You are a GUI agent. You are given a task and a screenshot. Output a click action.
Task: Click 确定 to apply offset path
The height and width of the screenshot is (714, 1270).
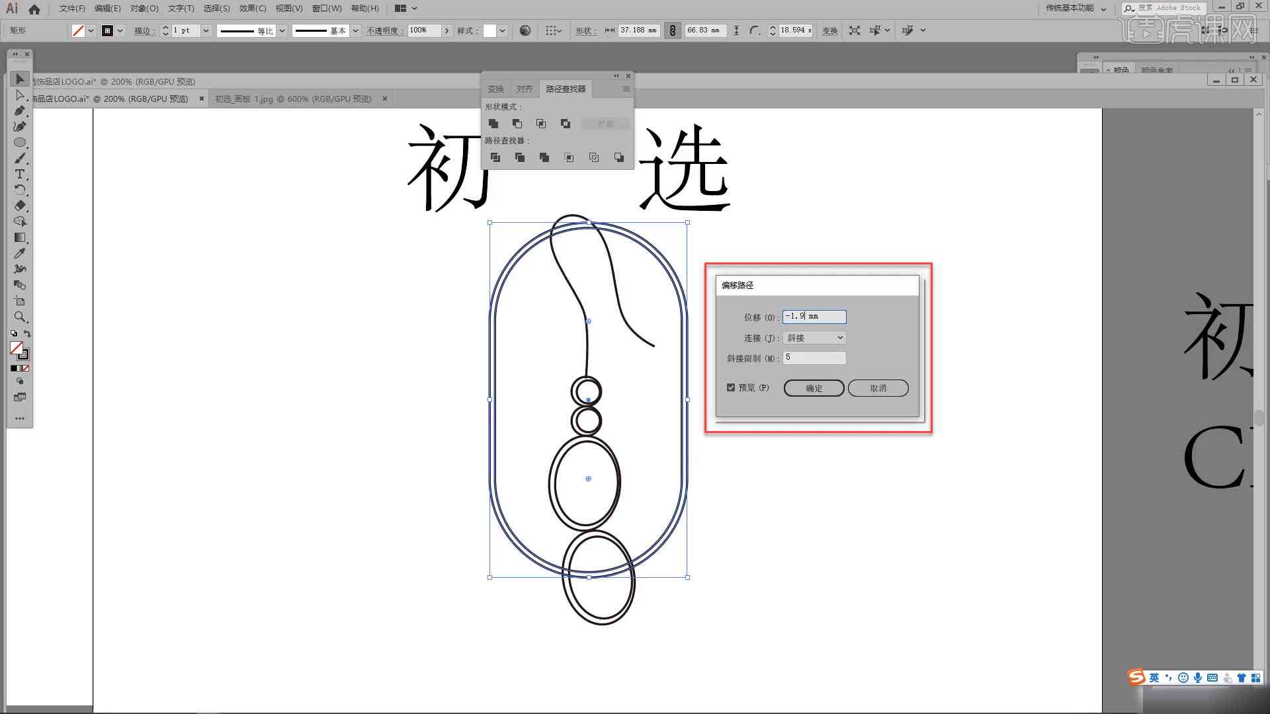(812, 388)
